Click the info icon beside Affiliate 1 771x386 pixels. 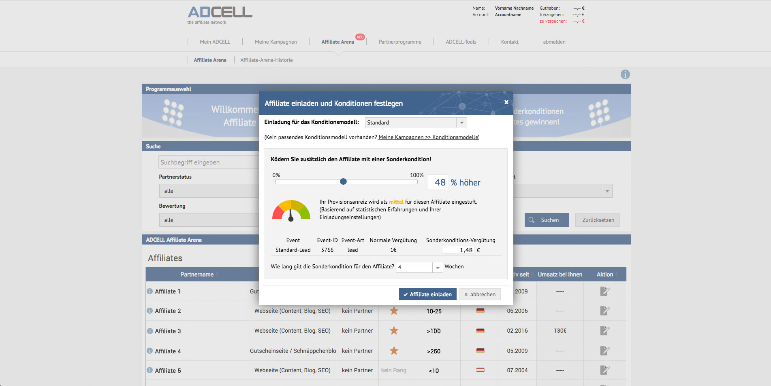[150, 291]
